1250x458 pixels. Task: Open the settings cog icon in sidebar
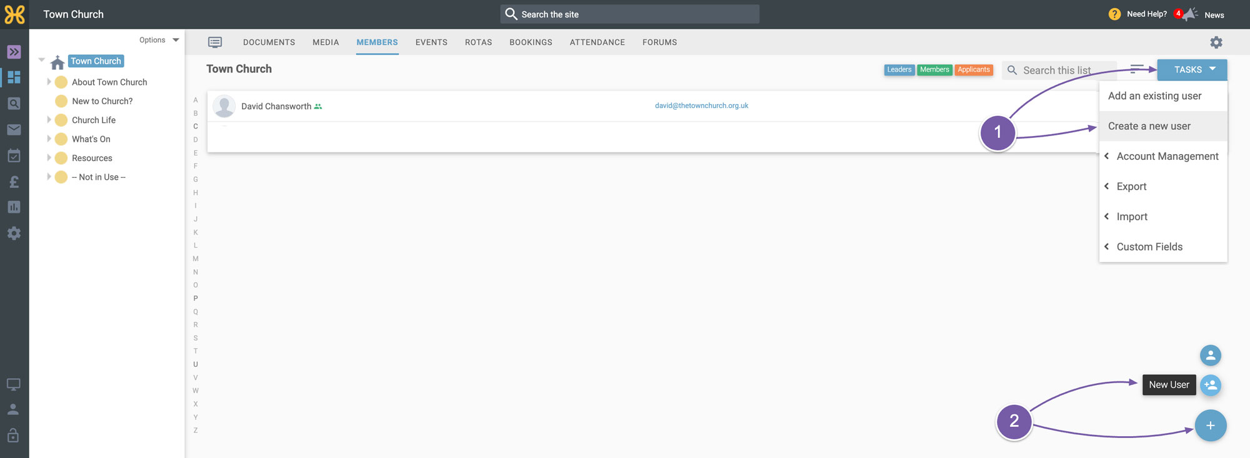14,233
